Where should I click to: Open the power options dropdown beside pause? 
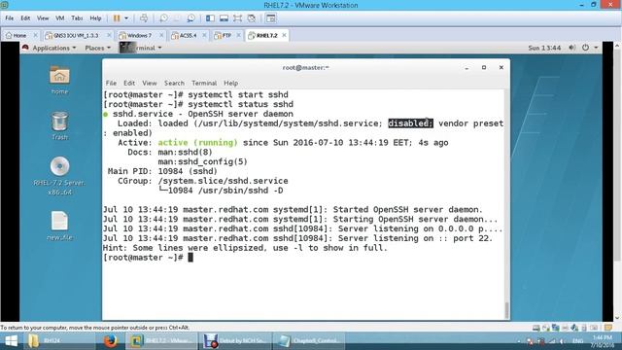click(x=126, y=18)
